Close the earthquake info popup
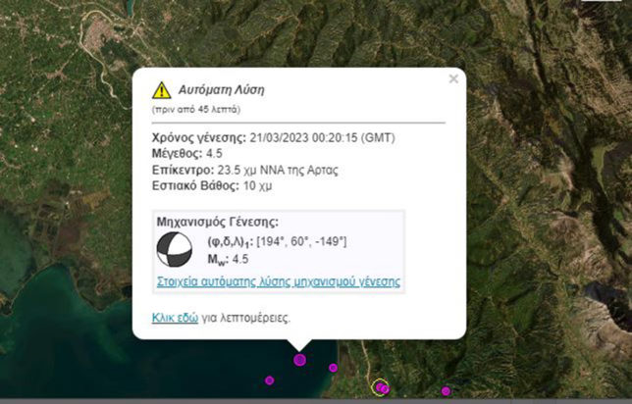 tap(452, 79)
